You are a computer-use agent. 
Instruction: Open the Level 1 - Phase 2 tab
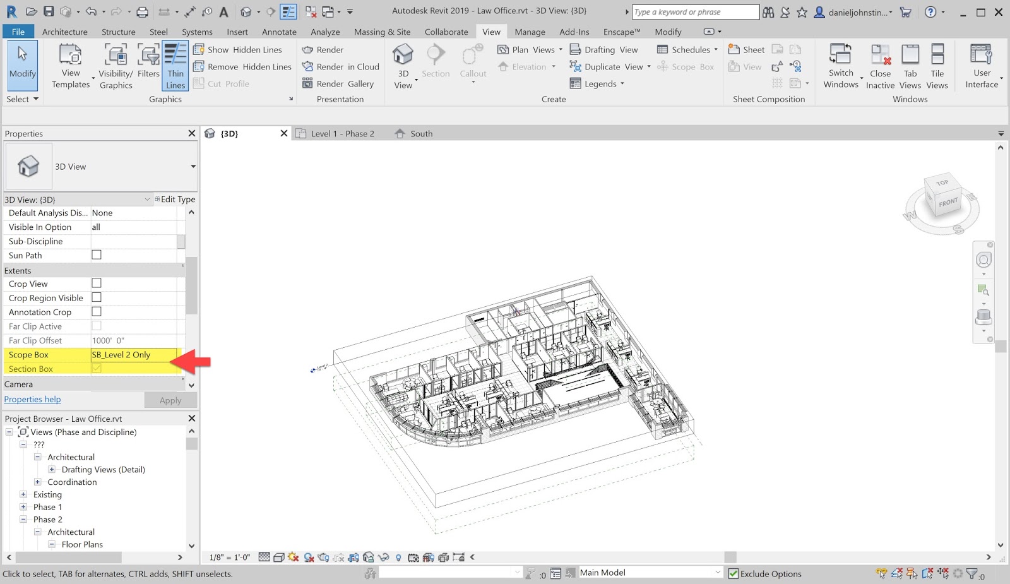343,133
